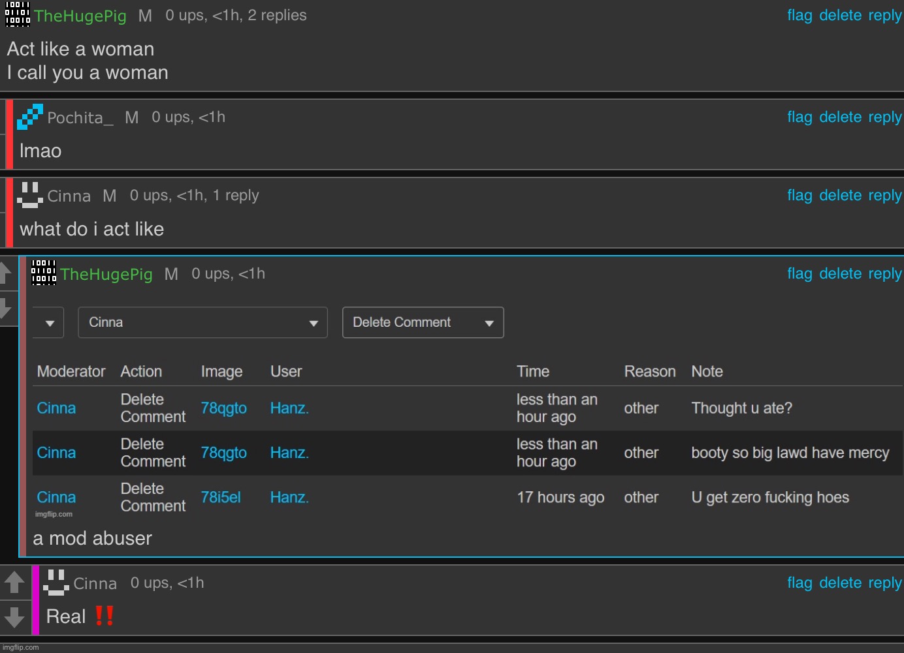Image resolution: width=904 pixels, height=653 pixels.
Task: Open image 78i5el link
Action: 221,498
